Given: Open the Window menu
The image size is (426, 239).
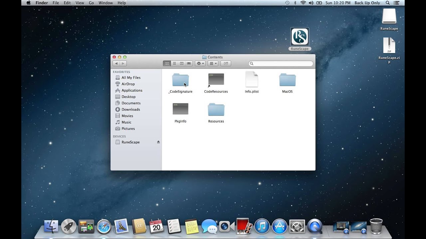Looking at the screenshot, I should coord(106,3).
